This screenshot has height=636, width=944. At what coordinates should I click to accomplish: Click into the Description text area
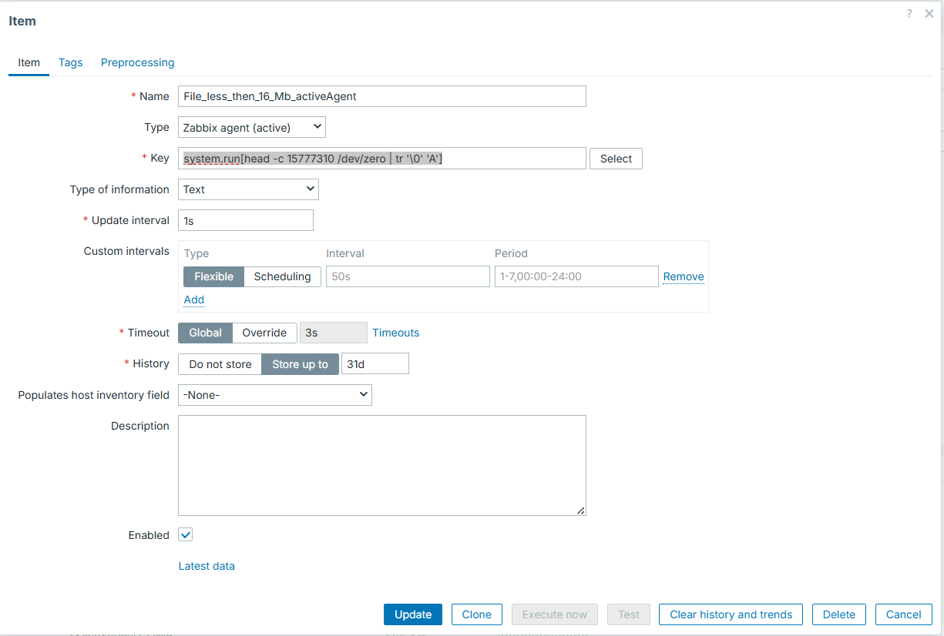click(381, 465)
